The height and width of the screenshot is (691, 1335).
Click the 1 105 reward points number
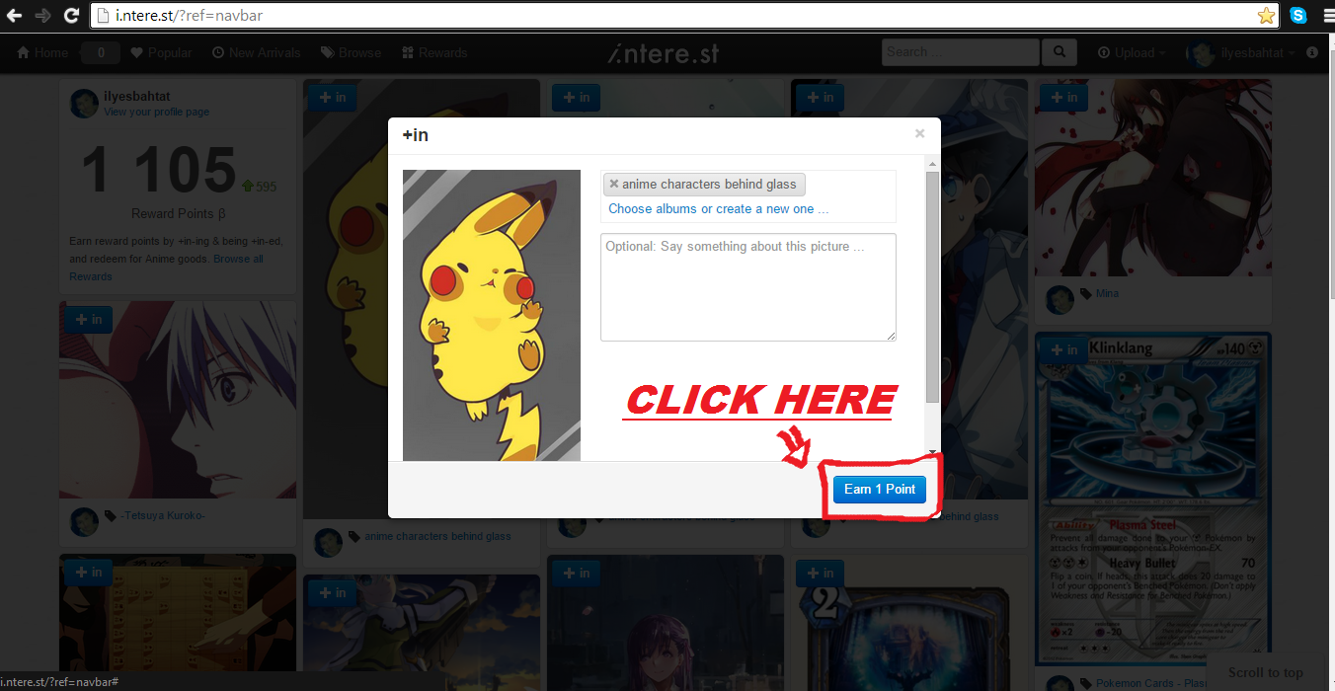click(158, 171)
